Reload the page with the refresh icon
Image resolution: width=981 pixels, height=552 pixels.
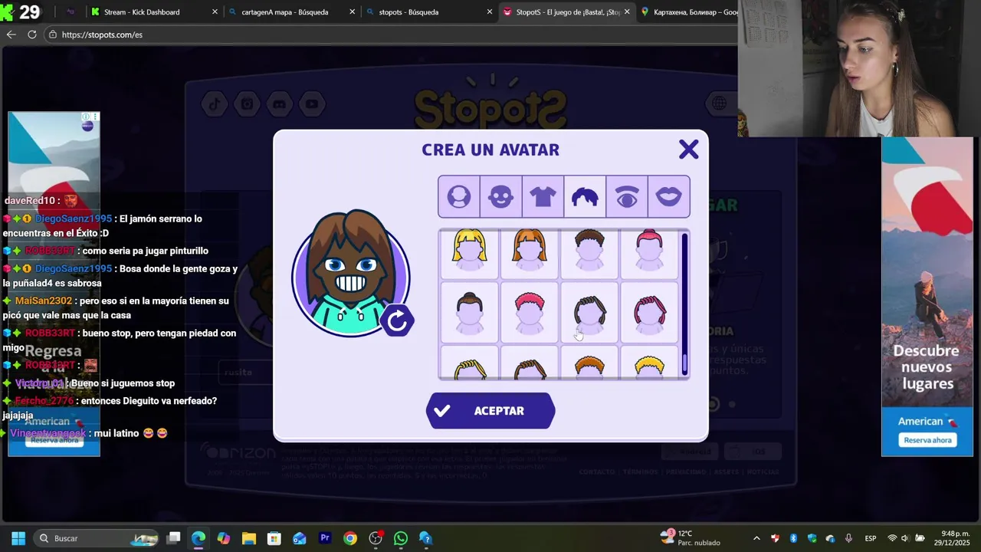(32, 34)
